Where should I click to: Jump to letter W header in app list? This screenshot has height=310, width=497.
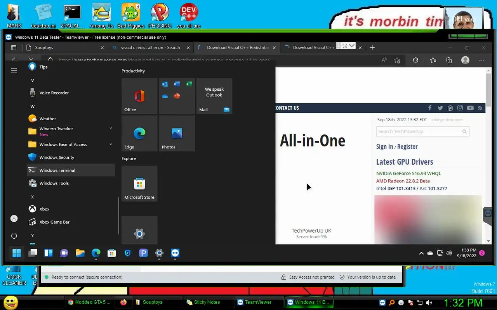pos(33,106)
